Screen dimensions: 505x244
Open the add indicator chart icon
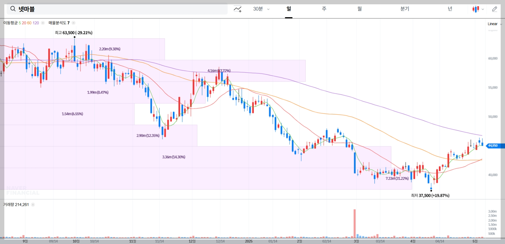[237, 9]
